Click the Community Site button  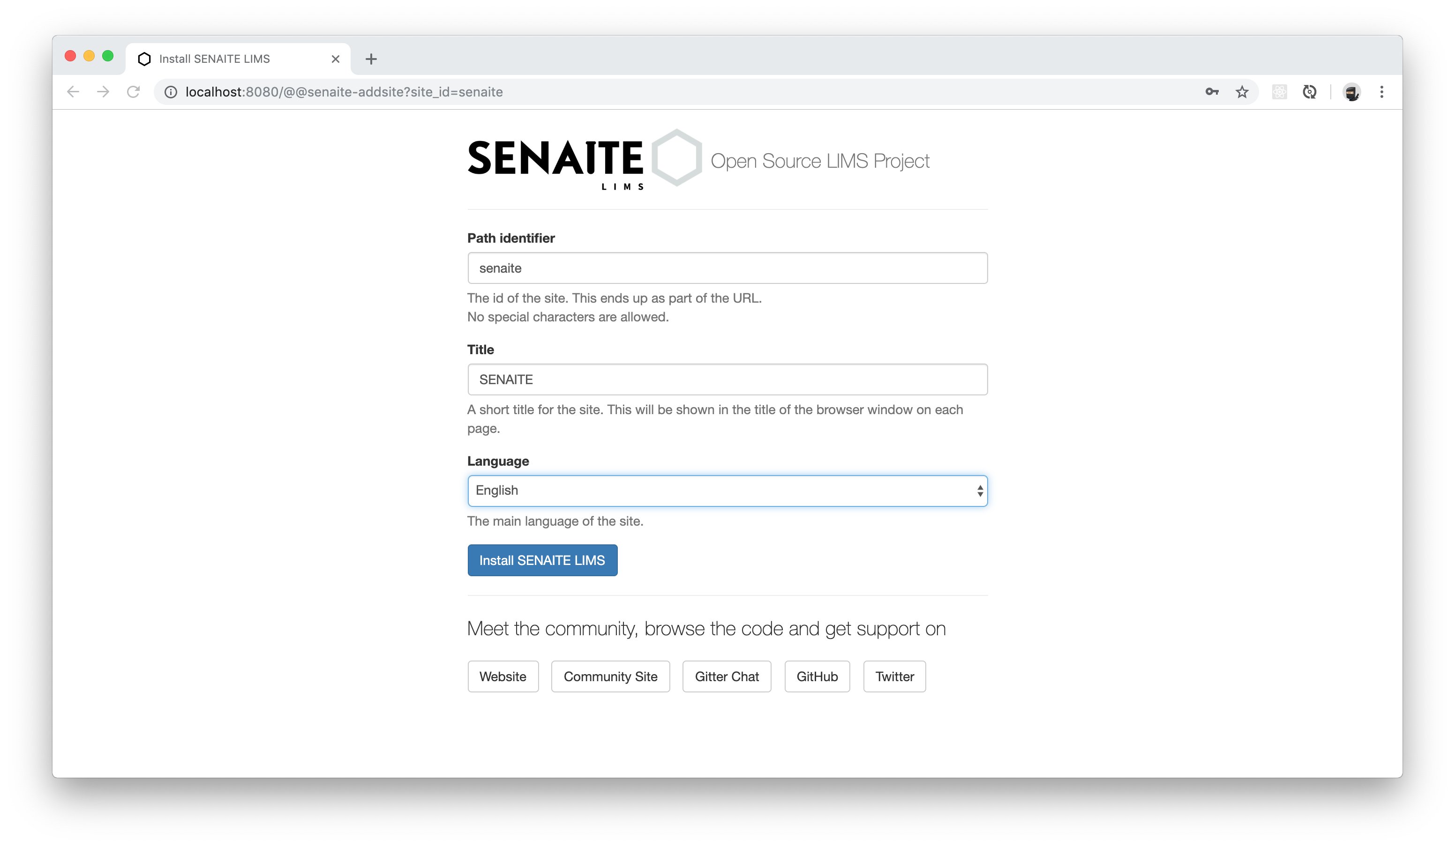pos(609,676)
